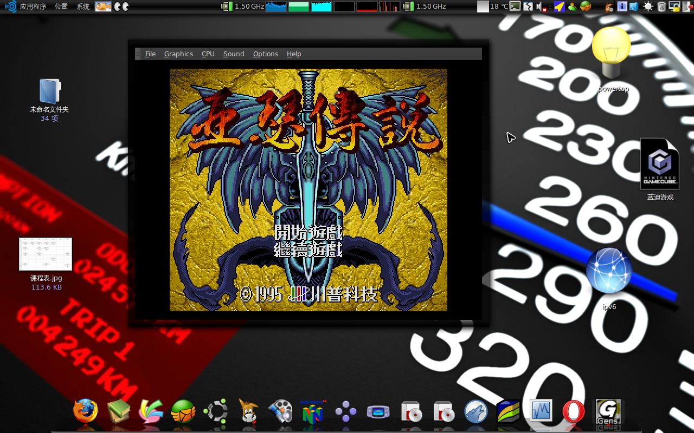Open the green mail globe dock icon
This screenshot has width=694, height=433.
(183, 411)
